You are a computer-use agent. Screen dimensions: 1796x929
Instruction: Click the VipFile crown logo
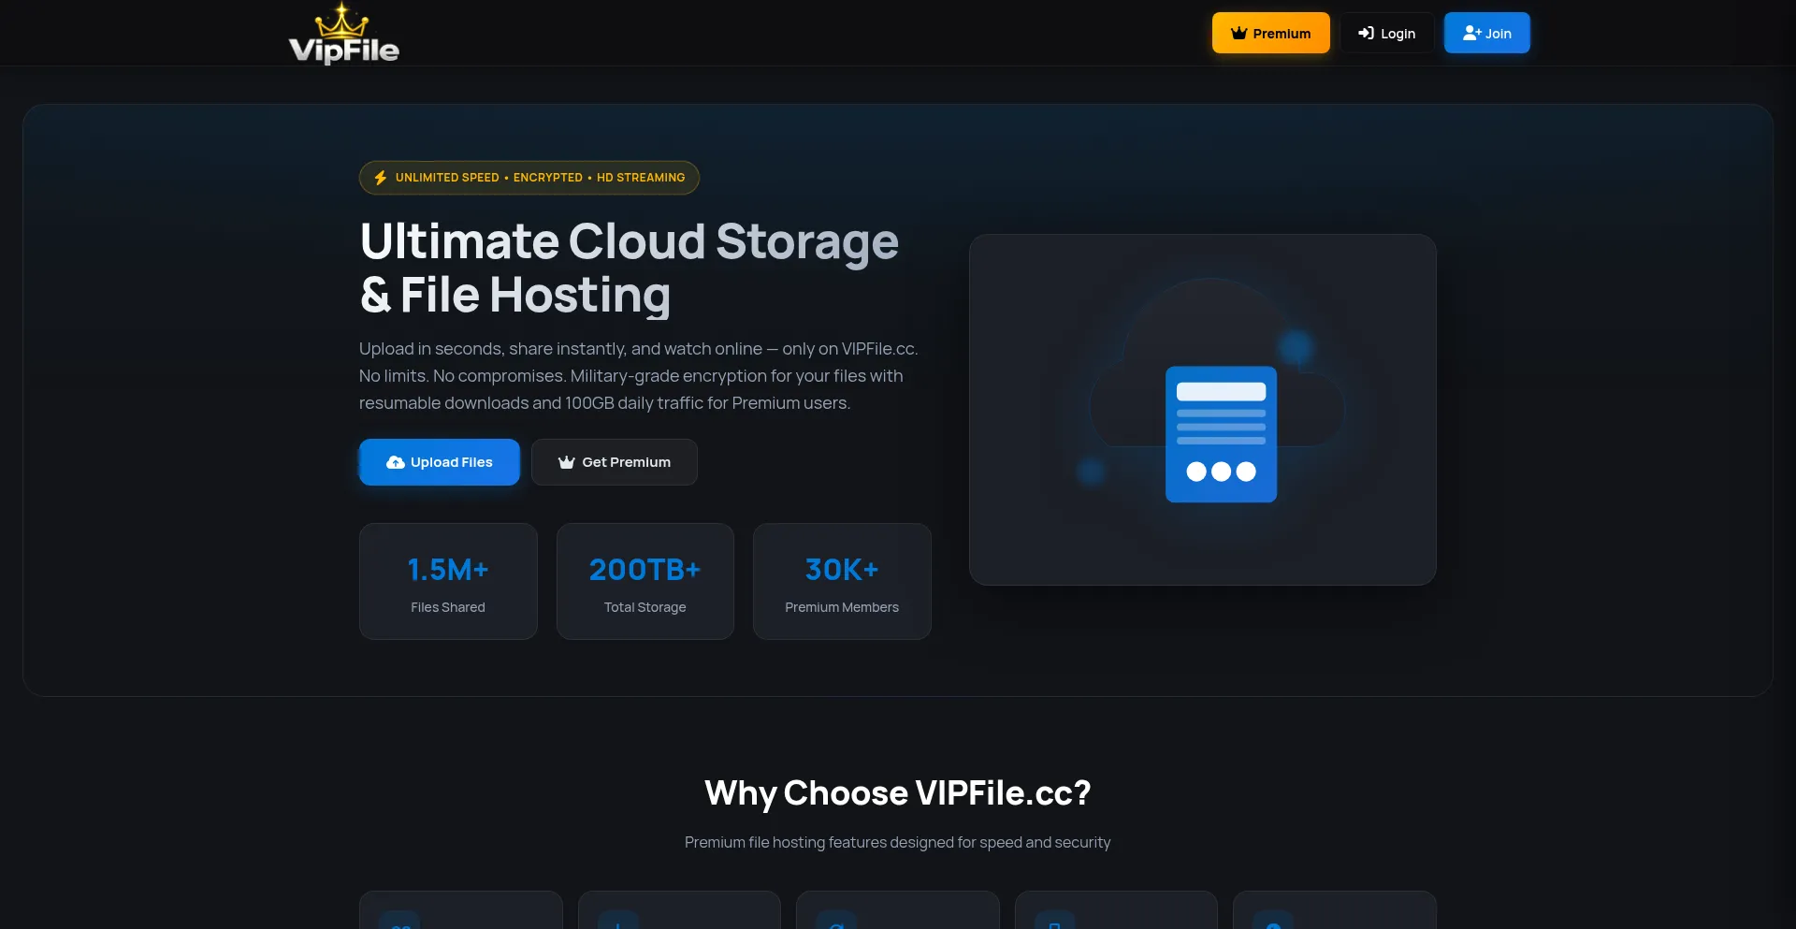(x=343, y=34)
